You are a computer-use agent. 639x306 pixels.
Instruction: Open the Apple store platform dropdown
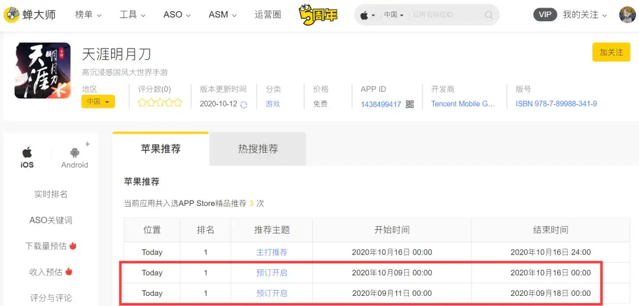coord(367,15)
